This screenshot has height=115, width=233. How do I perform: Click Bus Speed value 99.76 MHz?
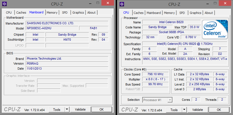pos(155,84)
